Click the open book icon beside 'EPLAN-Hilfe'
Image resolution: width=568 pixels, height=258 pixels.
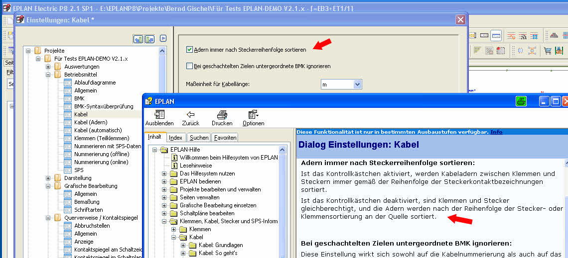click(x=164, y=150)
